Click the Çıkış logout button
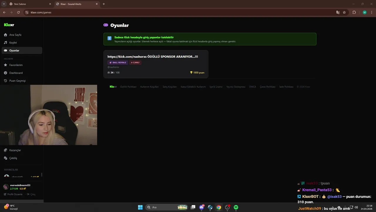Image resolution: width=376 pixels, height=212 pixels. coord(31,194)
